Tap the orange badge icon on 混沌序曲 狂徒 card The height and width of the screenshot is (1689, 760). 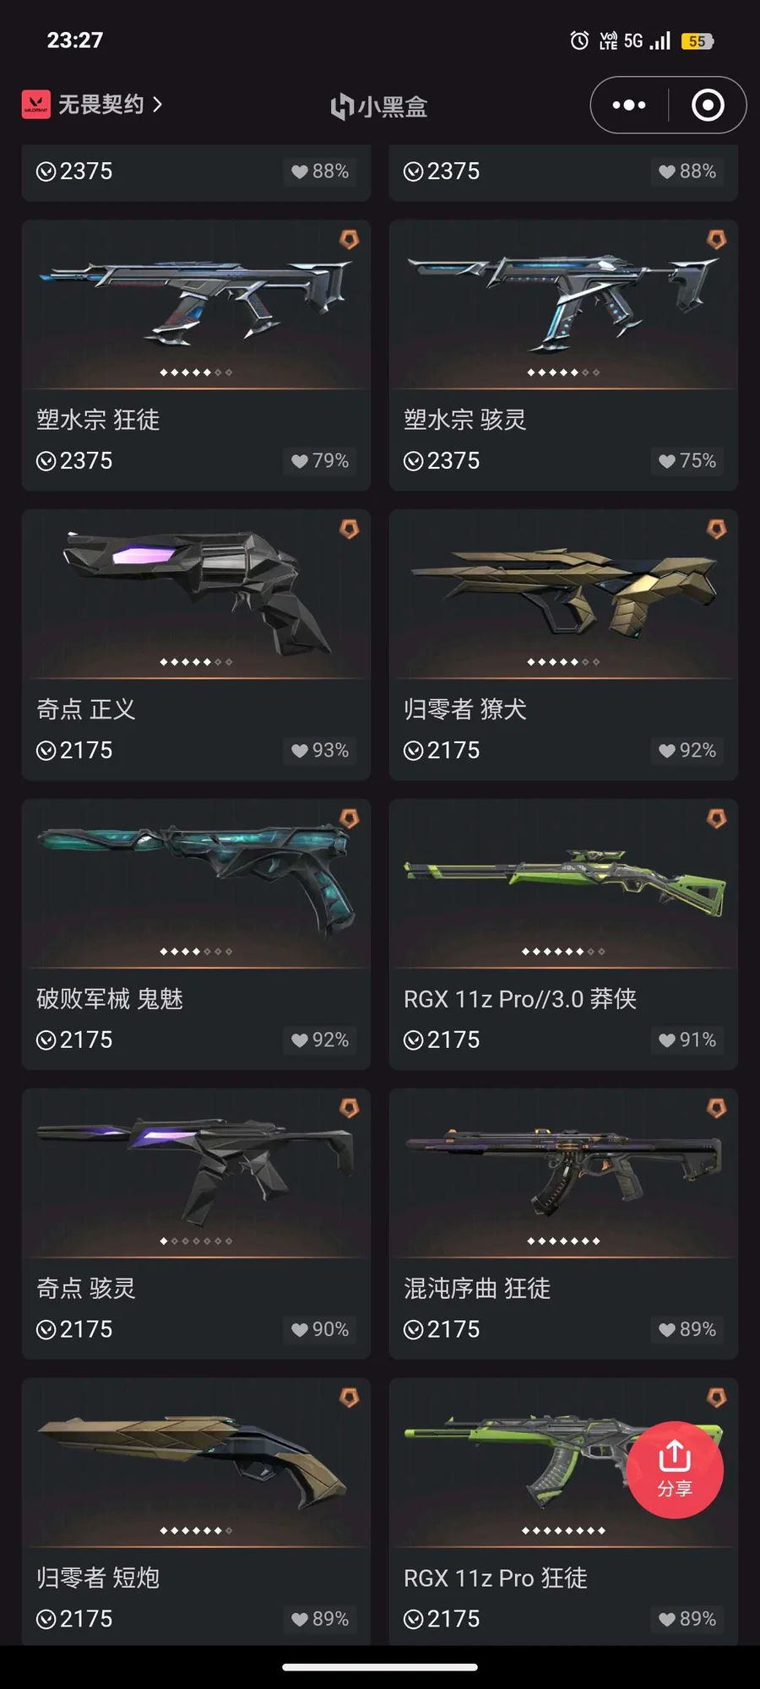(716, 1109)
